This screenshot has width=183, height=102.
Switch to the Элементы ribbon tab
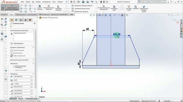pyautogui.click(x=4, y=14)
